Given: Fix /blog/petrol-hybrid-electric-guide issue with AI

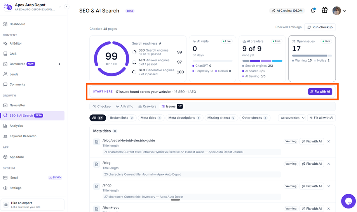Looking at the screenshot, I should (x=312, y=141).
